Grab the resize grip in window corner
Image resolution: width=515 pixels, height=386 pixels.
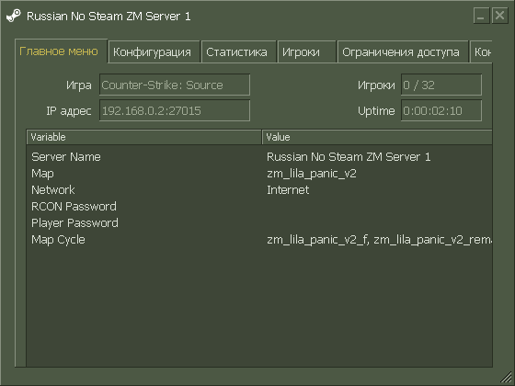506,377
